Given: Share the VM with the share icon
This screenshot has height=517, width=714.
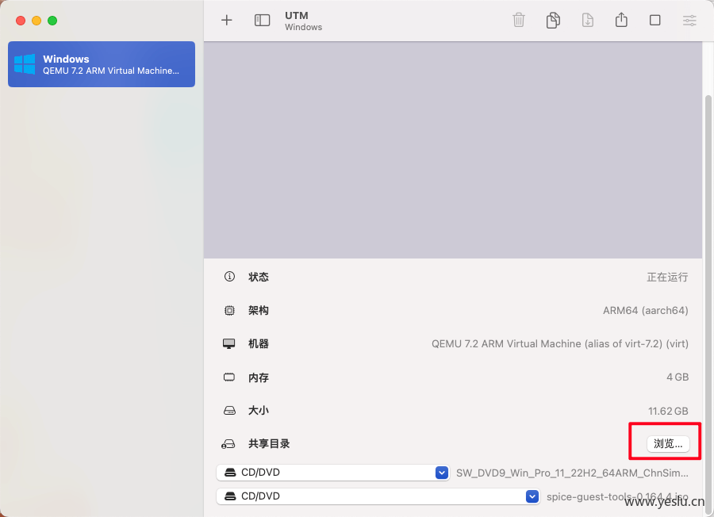Looking at the screenshot, I should [621, 20].
